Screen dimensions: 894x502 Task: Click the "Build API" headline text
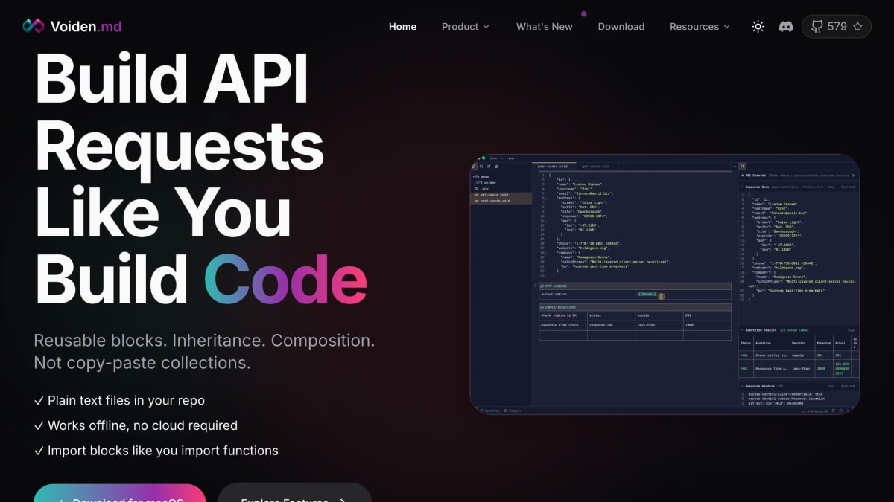click(x=171, y=80)
